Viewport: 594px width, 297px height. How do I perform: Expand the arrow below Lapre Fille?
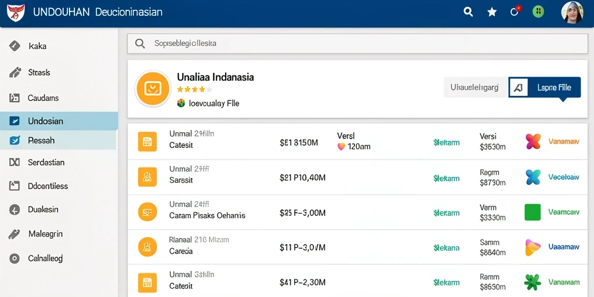(x=563, y=100)
